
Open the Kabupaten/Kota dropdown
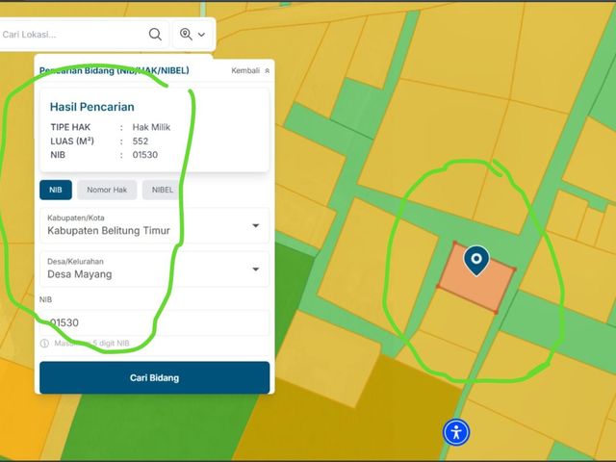click(x=154, y=225)
